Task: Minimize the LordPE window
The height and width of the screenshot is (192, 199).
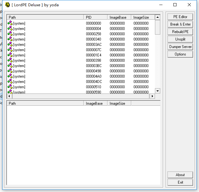Action: (x=161, y=5)
